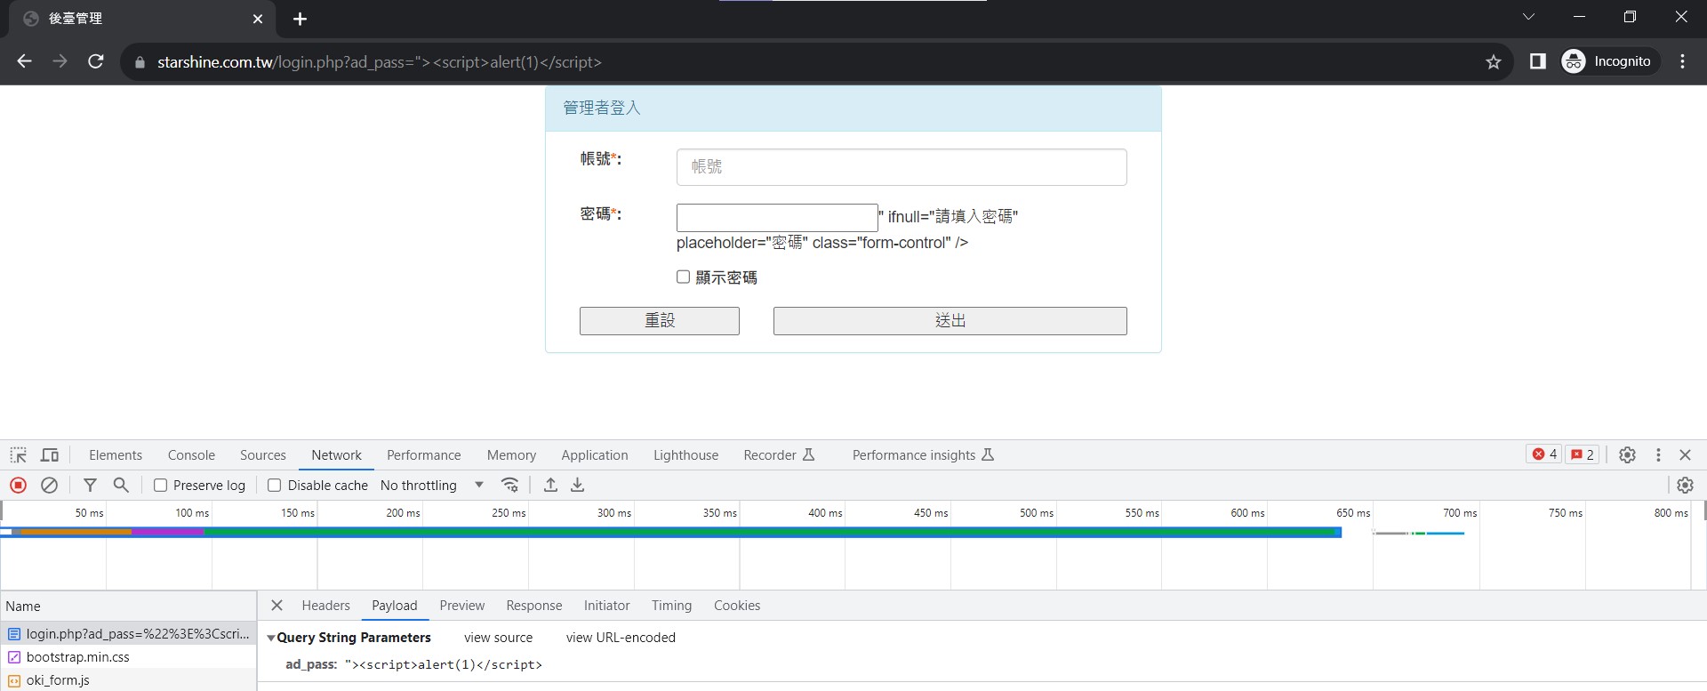Activate the inspect element picker
Screen dimensions: 1707x691
[19, 455]
